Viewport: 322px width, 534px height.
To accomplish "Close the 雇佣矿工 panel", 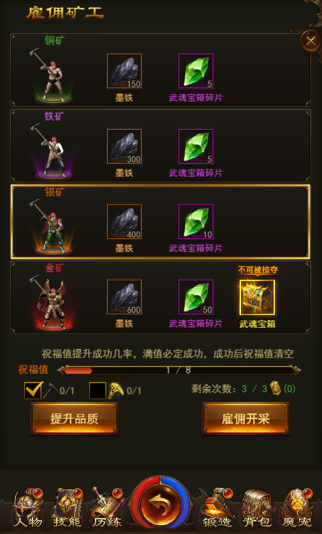I will (x=310, y=42).
